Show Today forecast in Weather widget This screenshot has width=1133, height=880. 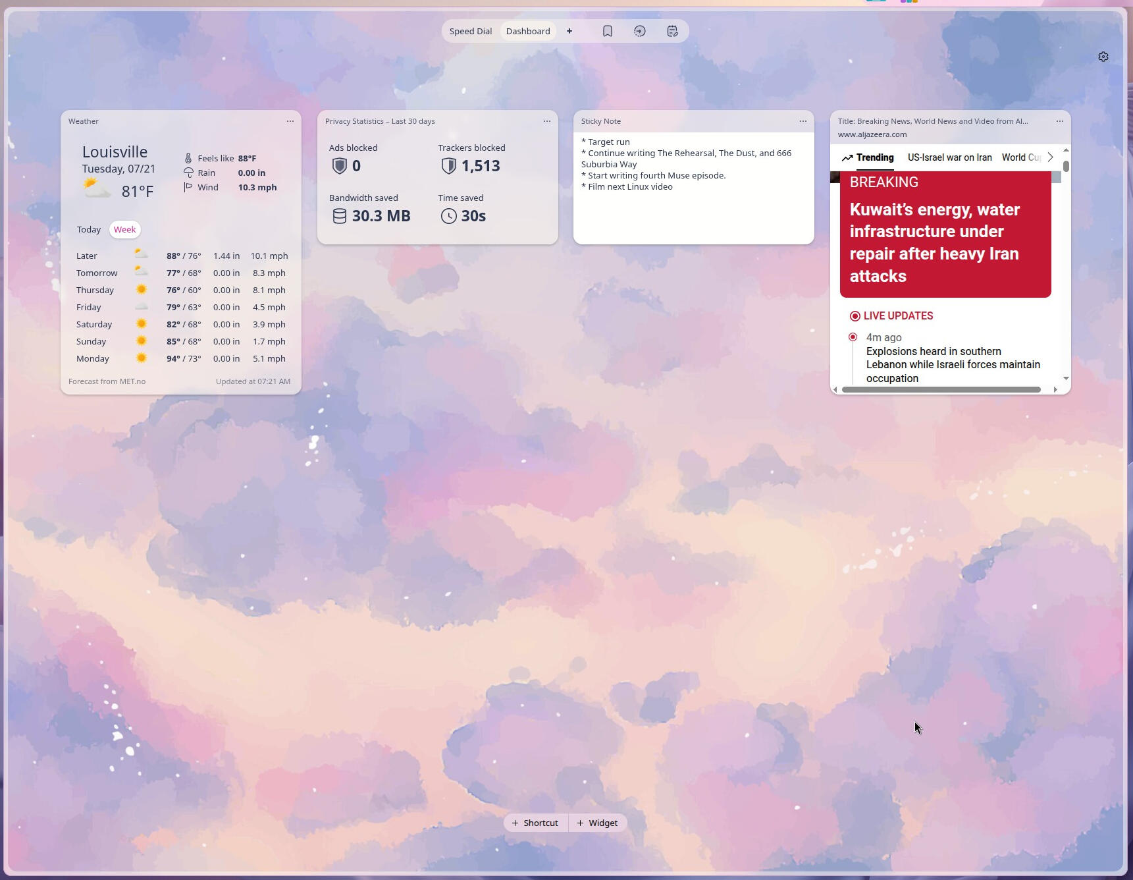coord(89,229)
